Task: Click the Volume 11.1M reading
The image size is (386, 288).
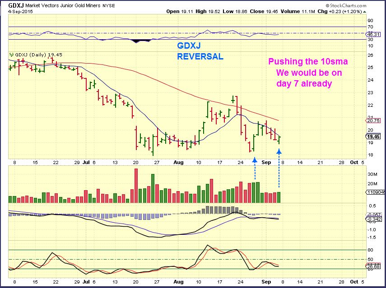Action: click(298, 11)
